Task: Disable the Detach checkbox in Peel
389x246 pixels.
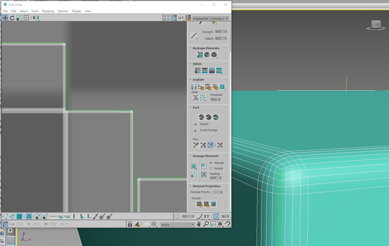Action: point(195,124)
